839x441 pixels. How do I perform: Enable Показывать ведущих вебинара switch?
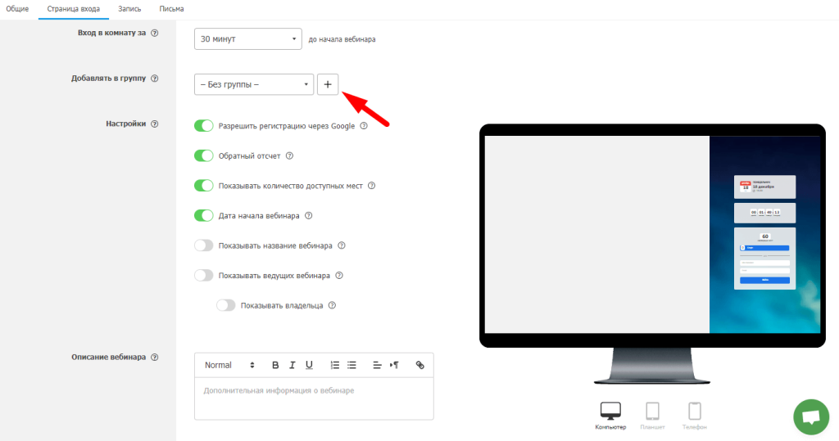[203, 275]
